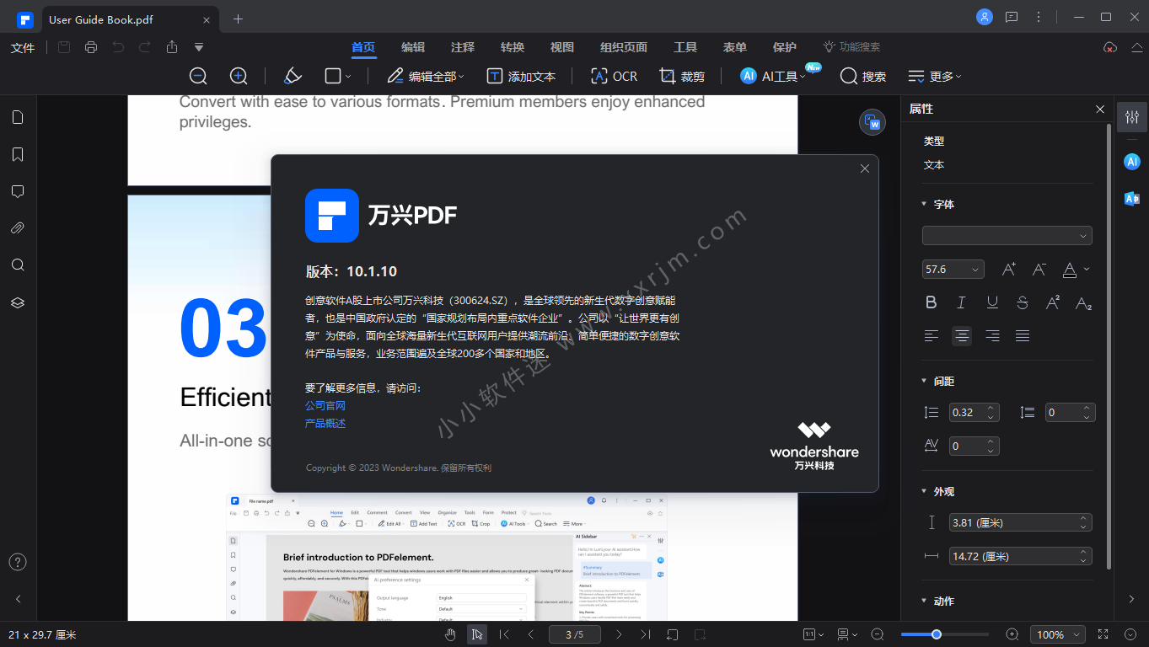Open the page thumbnails panel

[18, 117]
